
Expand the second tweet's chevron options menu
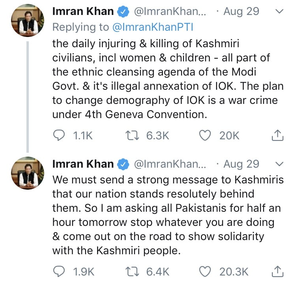279,163
